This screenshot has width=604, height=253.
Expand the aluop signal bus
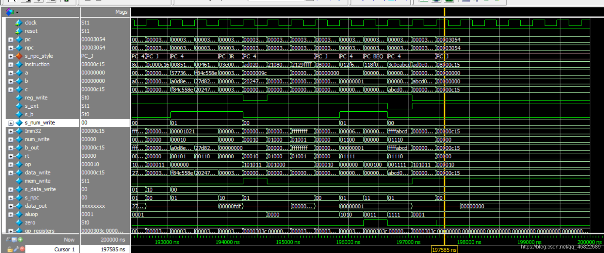click(x=11, y=214)
